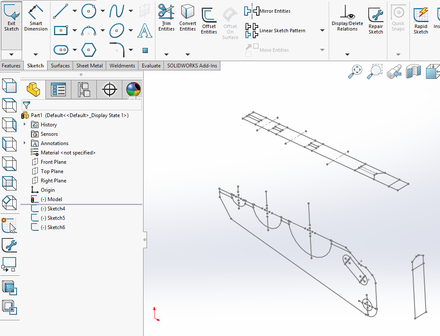This screenshot has width=440, height=336.
Task: Open the Trim Entities dropdown arrow
Action: (166, 54)
